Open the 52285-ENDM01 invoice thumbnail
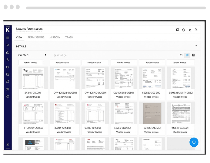This screenshot has width=210, height=163. (152, 113)
